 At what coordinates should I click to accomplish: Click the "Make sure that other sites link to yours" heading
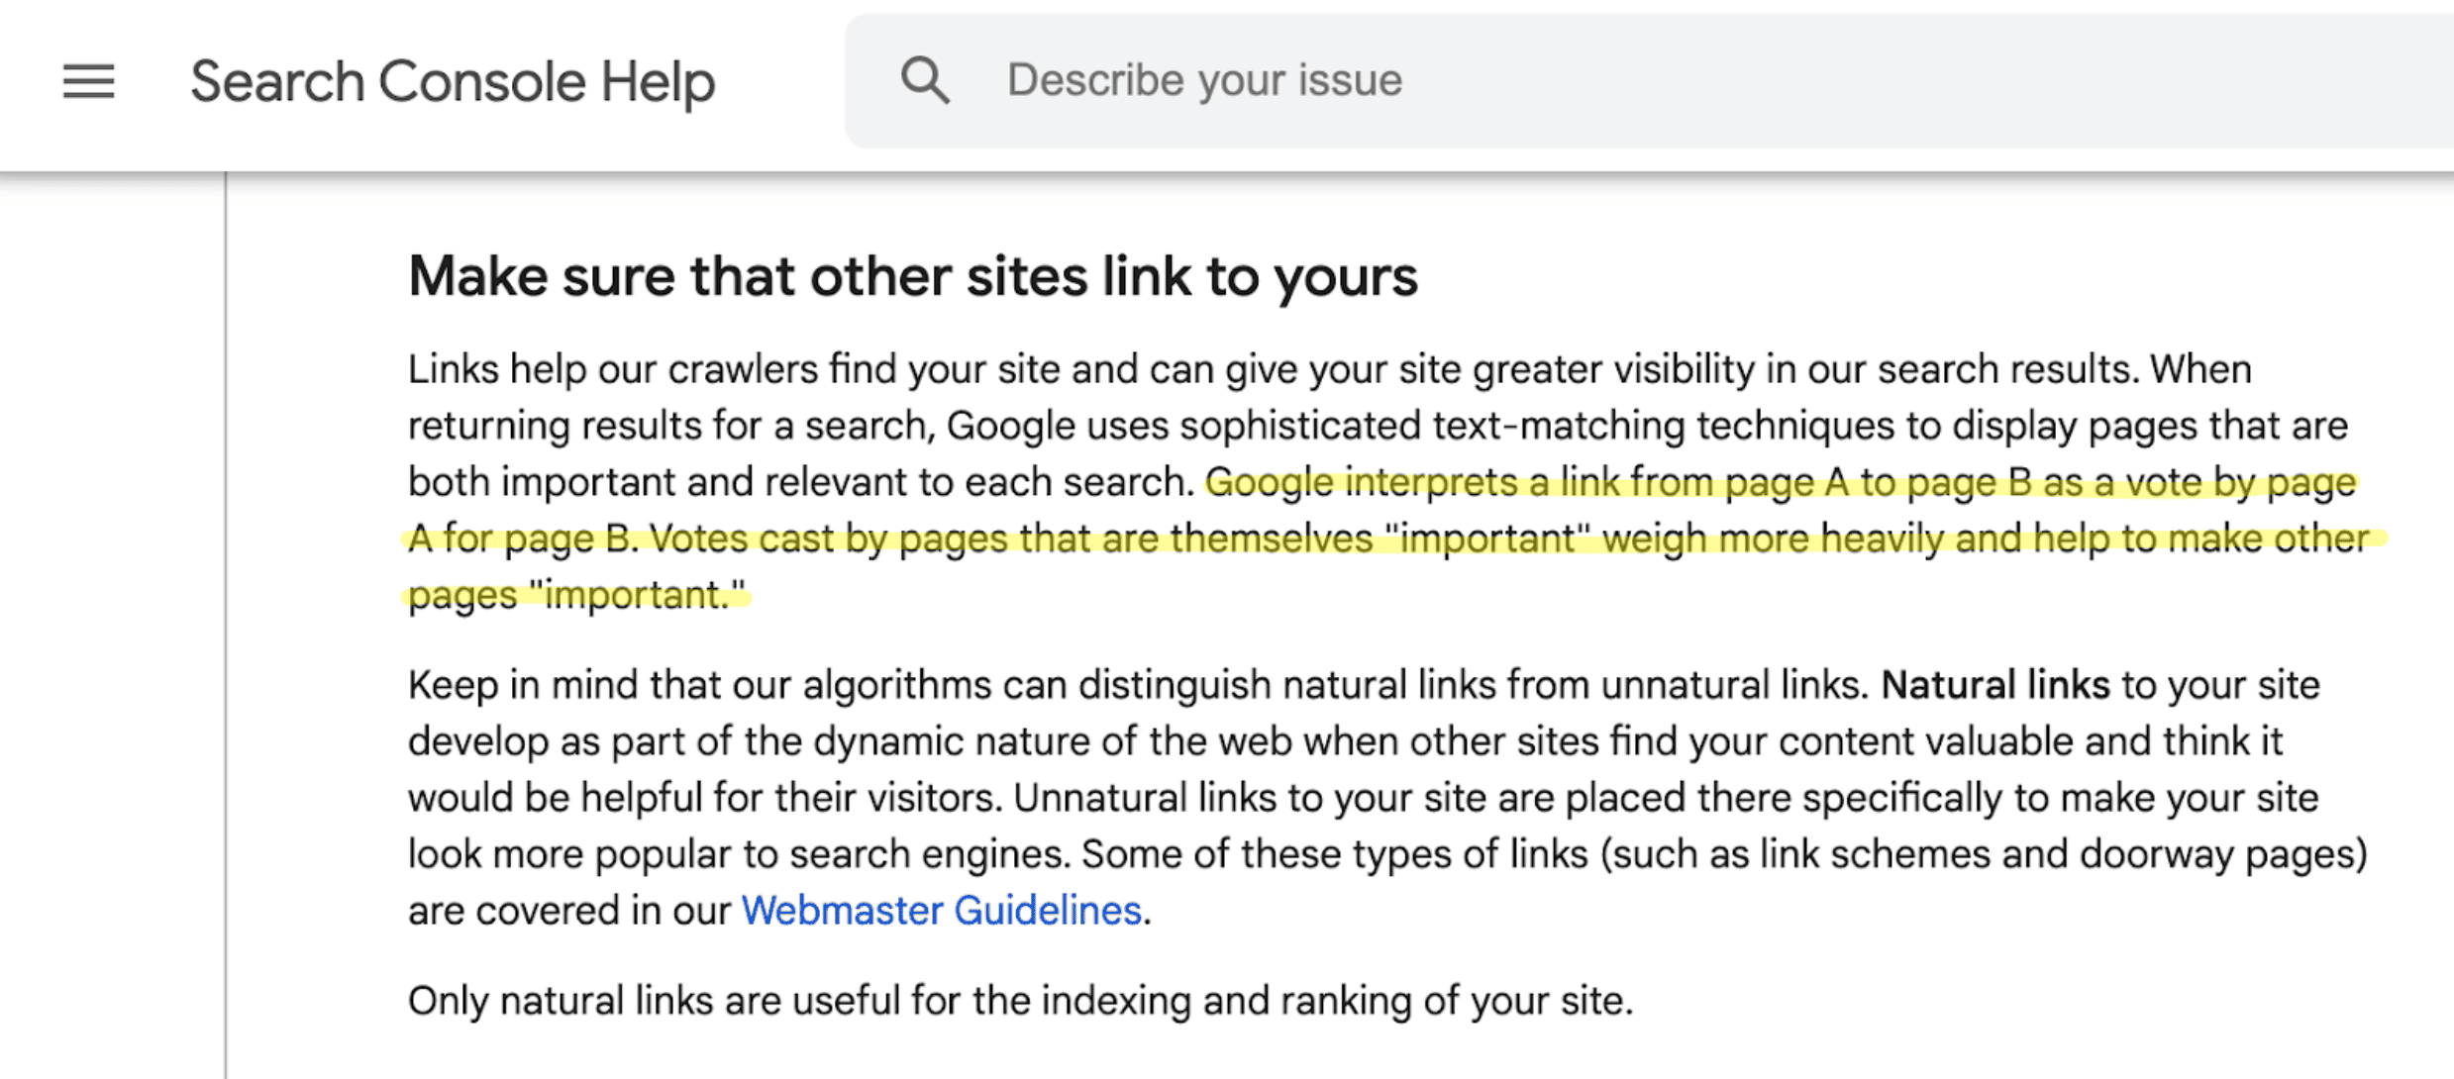pyautogui.click(x=913, y=276)
